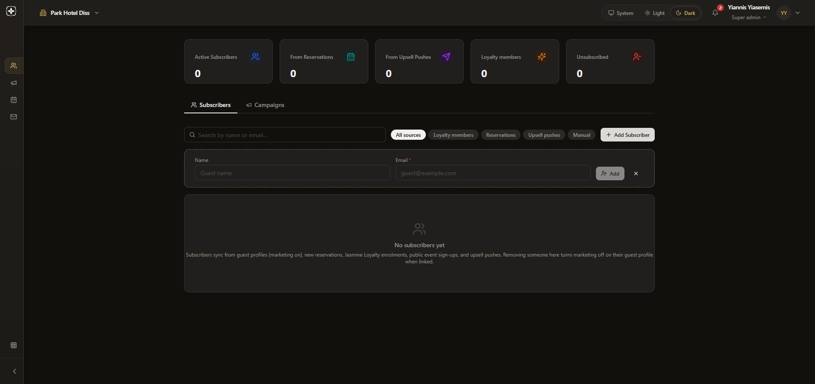Click the No subscribers yet text
The height and width of the screenshot is (384, 815).
[x=419, y=245]
